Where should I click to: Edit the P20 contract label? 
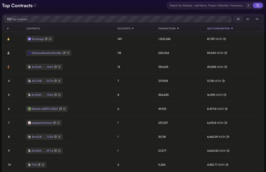43,165
